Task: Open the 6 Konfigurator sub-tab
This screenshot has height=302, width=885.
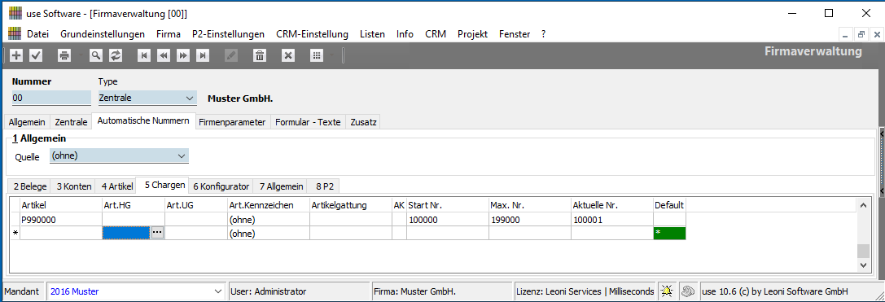Action: click(x=221, y=186)
